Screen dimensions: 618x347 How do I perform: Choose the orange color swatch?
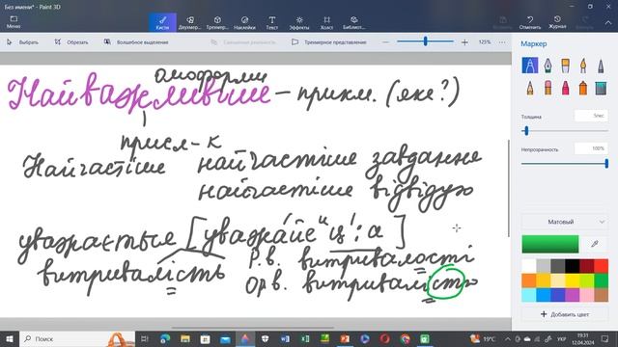tap(528, 280)
